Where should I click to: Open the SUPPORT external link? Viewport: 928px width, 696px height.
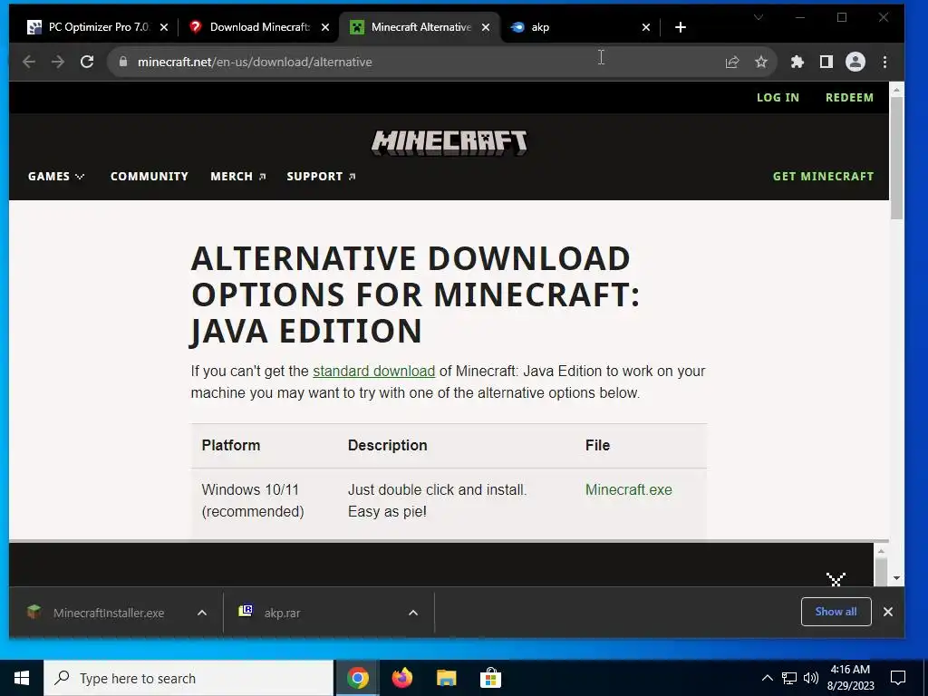coord(321,177)
